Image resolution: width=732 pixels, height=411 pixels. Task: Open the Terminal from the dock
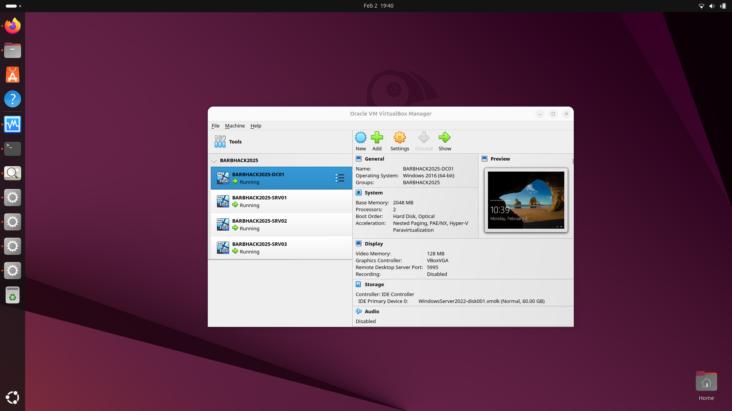tap(13, 148)
